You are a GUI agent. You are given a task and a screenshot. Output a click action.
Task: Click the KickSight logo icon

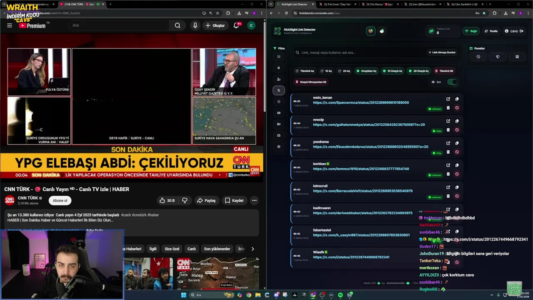(x=277, y=31)
